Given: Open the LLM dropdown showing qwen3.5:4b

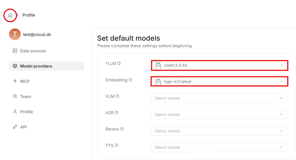Looking at the screenshot, I should tap(219, 65).
